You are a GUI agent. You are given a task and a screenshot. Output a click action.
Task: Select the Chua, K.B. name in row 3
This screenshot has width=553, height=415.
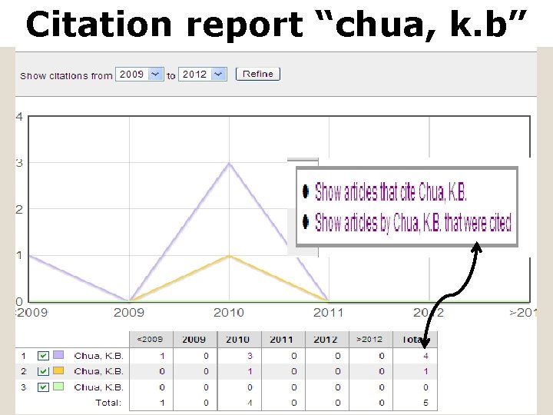pos(99,387)
